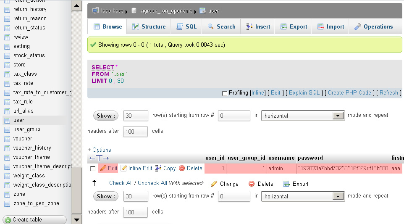Open the Operations tab
Screen dimensions: 404x224
[373, 26]
